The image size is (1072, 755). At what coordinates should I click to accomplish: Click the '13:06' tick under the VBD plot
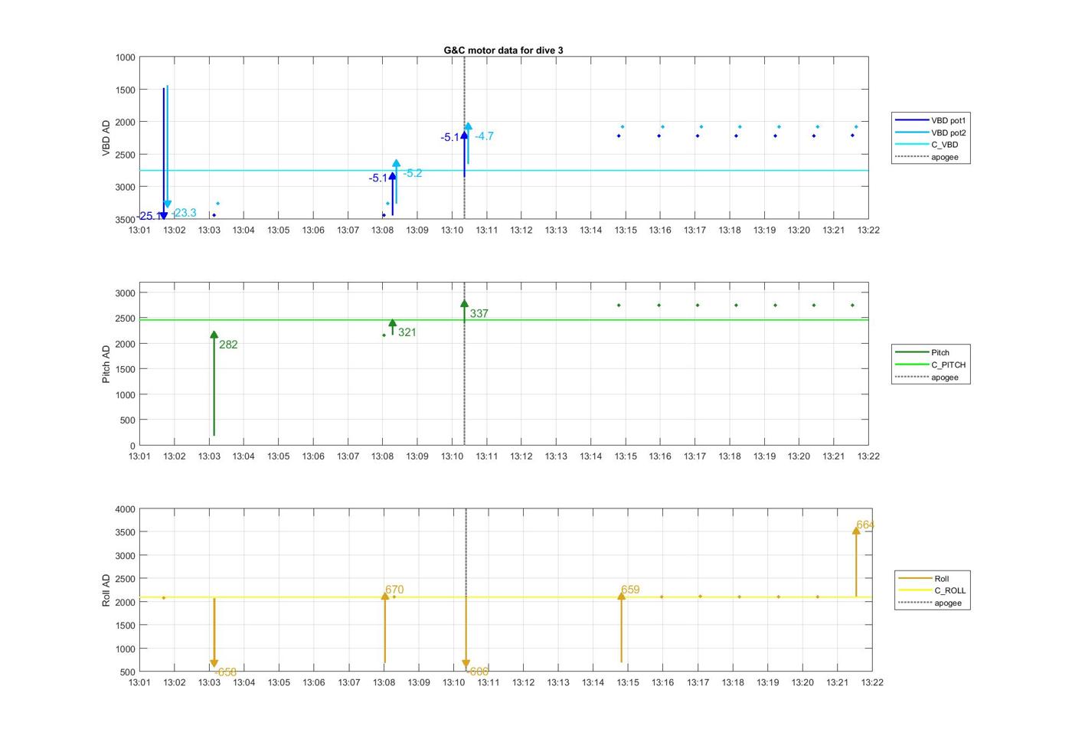click(313, 230)
